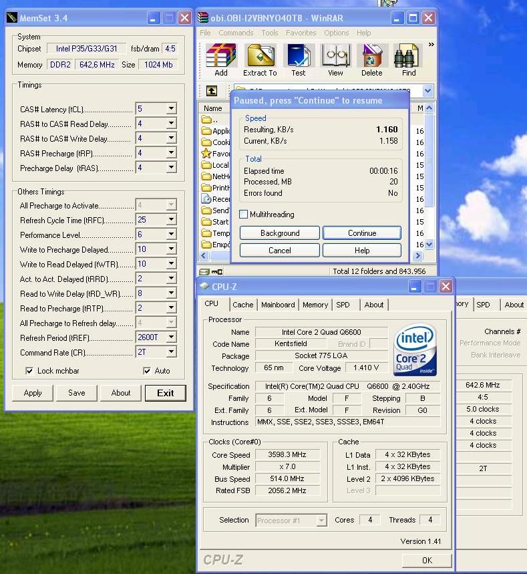Click the Name column header in WinRAR
This screenshot has width=527, height=574.
click(x=215, y=108)
